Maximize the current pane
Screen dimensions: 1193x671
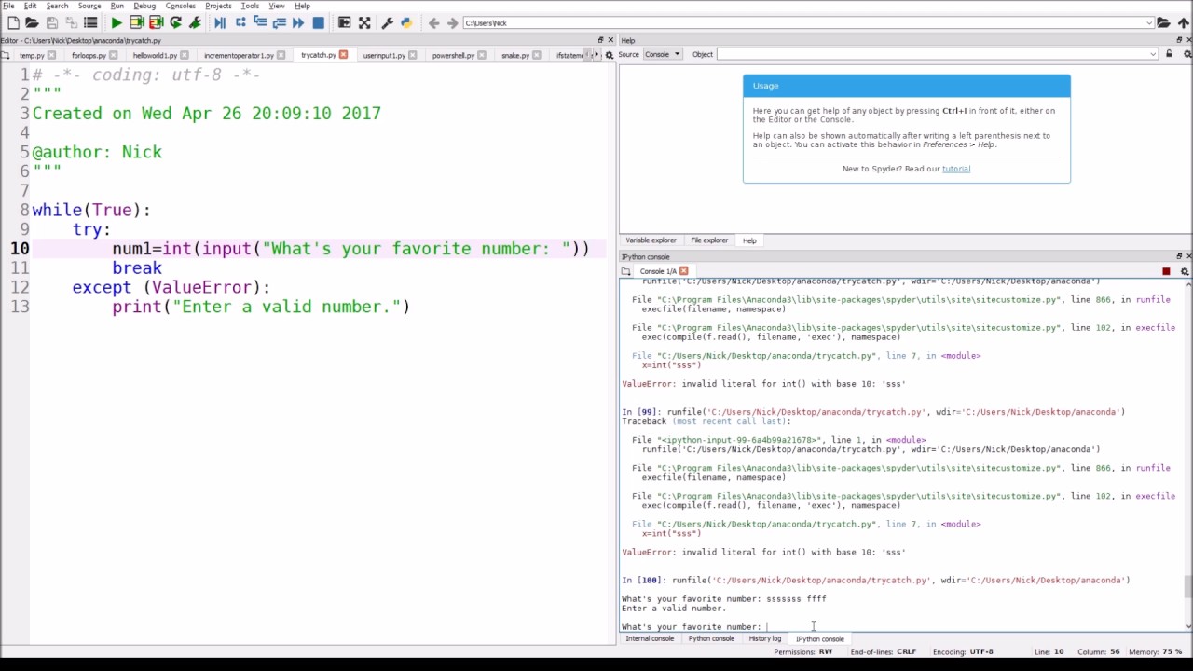pos(344,22)
